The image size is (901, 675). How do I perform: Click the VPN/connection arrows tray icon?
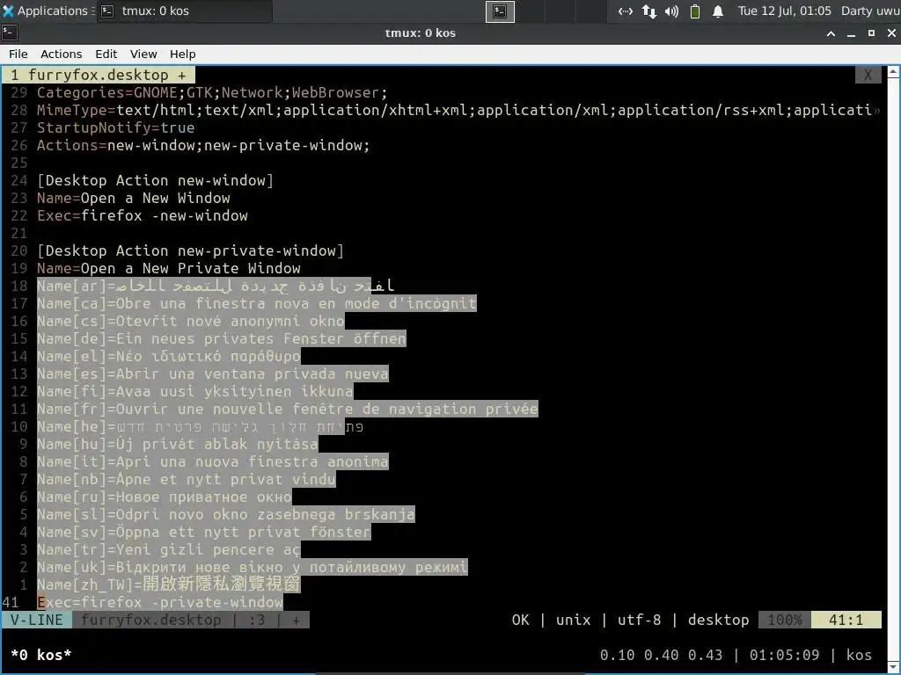tap(626, 11)
